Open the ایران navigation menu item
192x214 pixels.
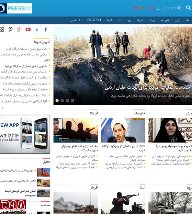[x=177, y=21]
